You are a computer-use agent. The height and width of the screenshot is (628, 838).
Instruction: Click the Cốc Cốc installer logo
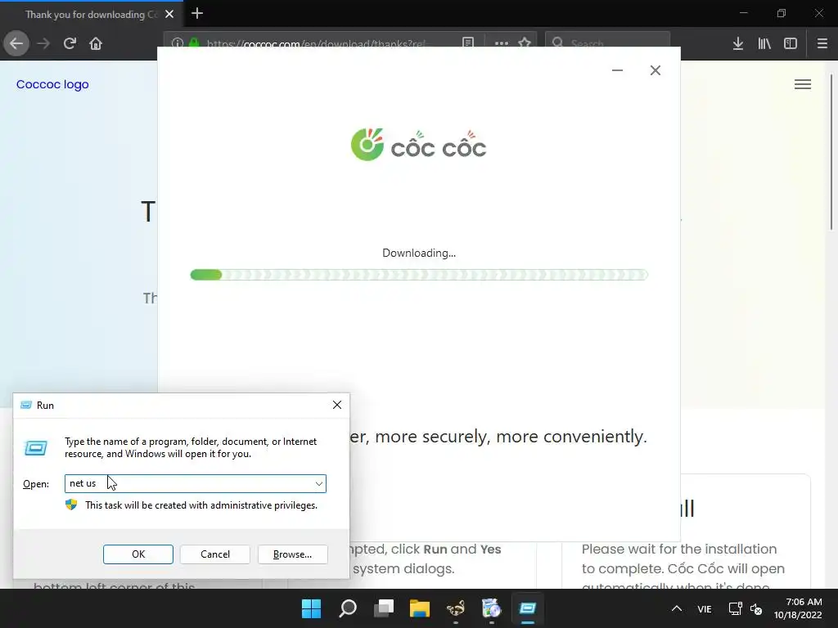coord(418,144)
